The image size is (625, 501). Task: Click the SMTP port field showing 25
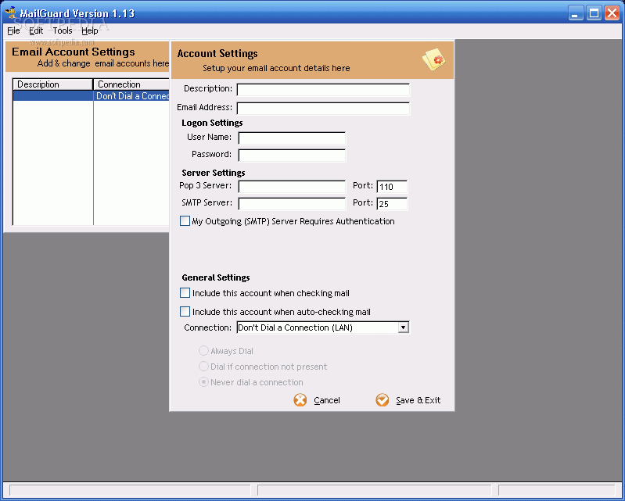click(x=392, y=203)
